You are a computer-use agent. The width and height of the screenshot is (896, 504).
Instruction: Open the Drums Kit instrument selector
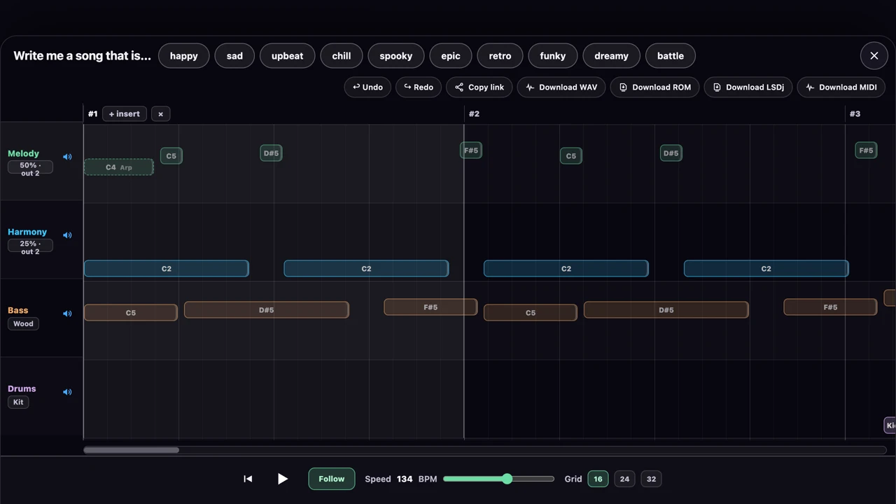click(18, 402)
